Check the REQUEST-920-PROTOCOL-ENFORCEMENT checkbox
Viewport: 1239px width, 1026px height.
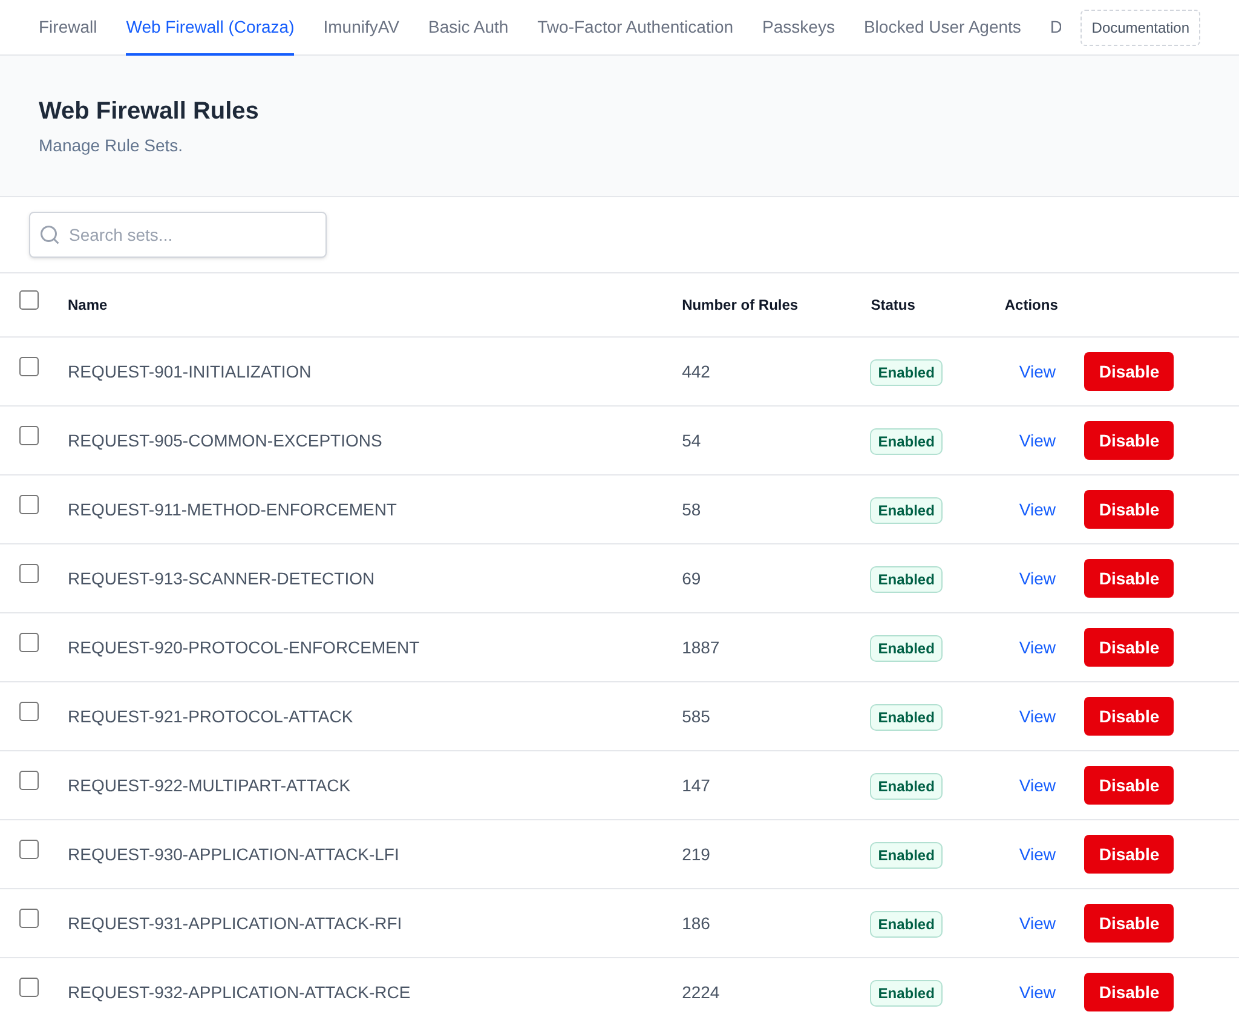click(x=29, y=642)
